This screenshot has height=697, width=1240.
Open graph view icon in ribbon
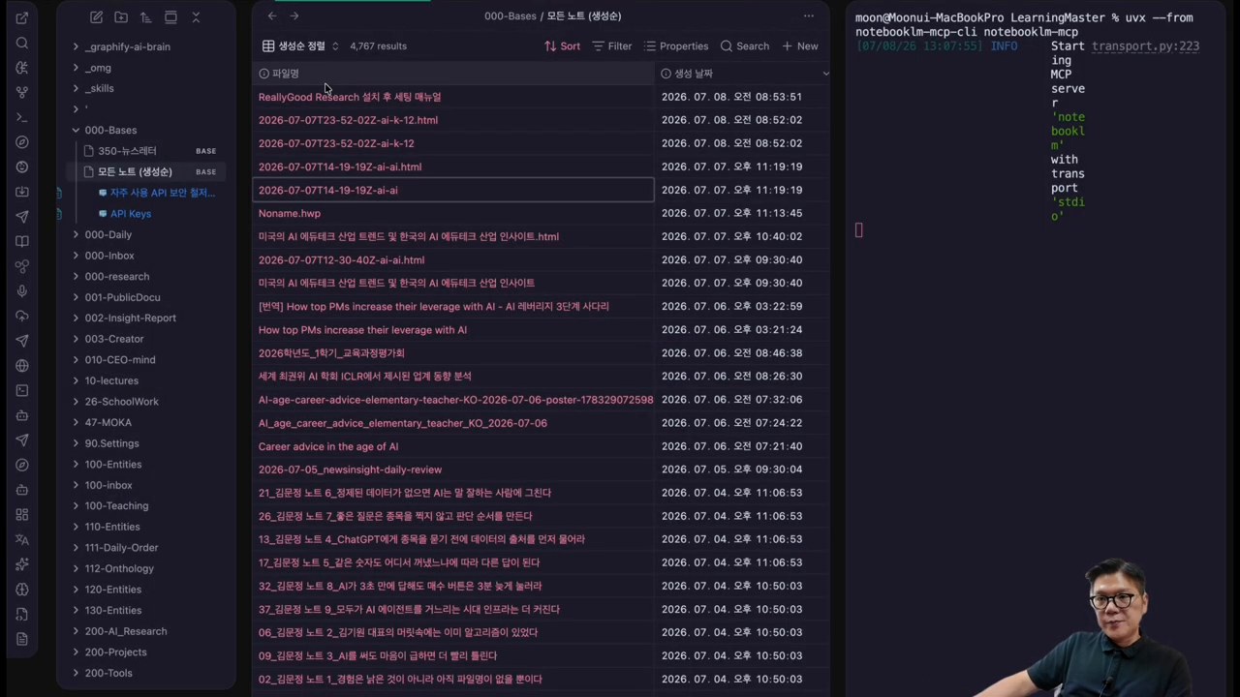(x=22, y=92)
